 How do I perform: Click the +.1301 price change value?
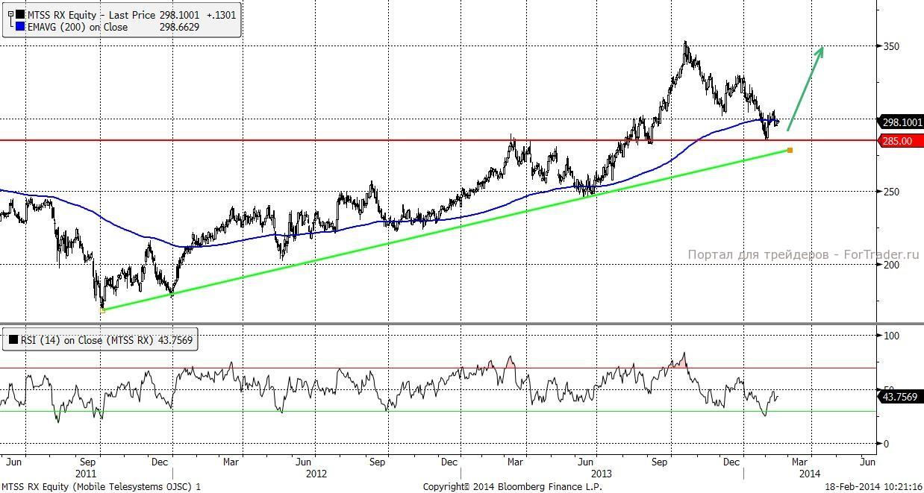coord(222,14)
